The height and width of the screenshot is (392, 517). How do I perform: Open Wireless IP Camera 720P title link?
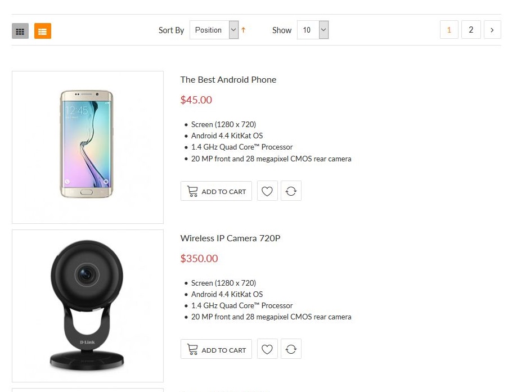point(230,238)
